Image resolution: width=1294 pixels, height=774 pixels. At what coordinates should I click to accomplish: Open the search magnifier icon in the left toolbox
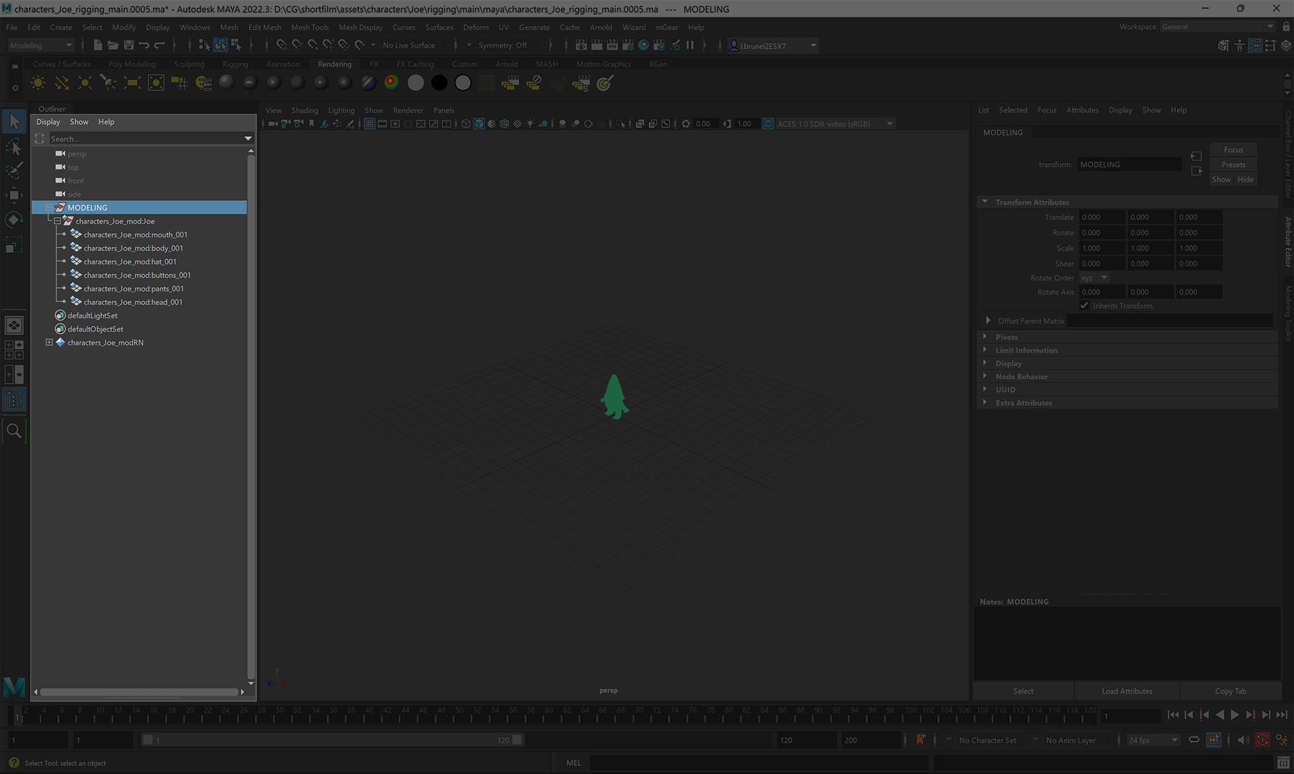point(14,430)
